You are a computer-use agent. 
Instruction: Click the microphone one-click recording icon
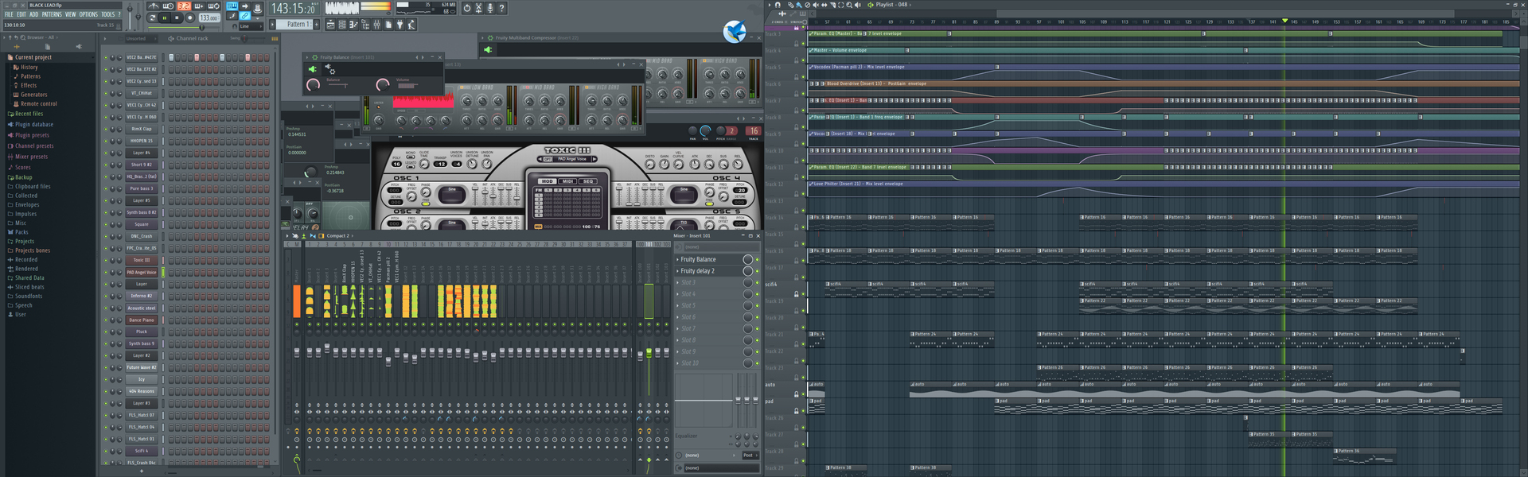click(x=490, y=8)
